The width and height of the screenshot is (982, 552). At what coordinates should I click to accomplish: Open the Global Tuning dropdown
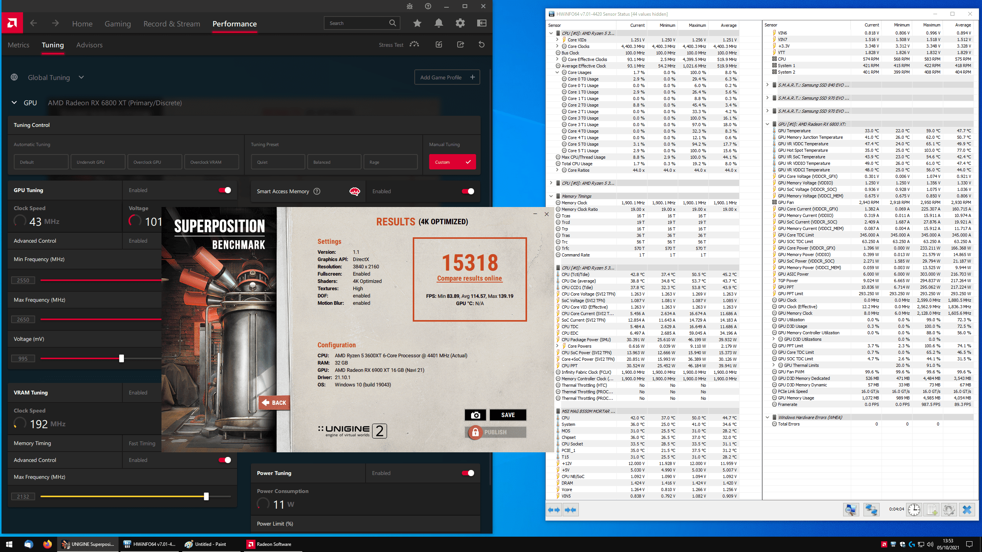tap(81, 77)
